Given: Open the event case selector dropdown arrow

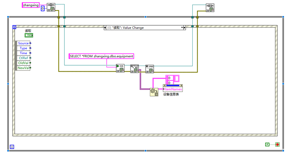Looking at the screenshot, I should (x=182, y=28).
